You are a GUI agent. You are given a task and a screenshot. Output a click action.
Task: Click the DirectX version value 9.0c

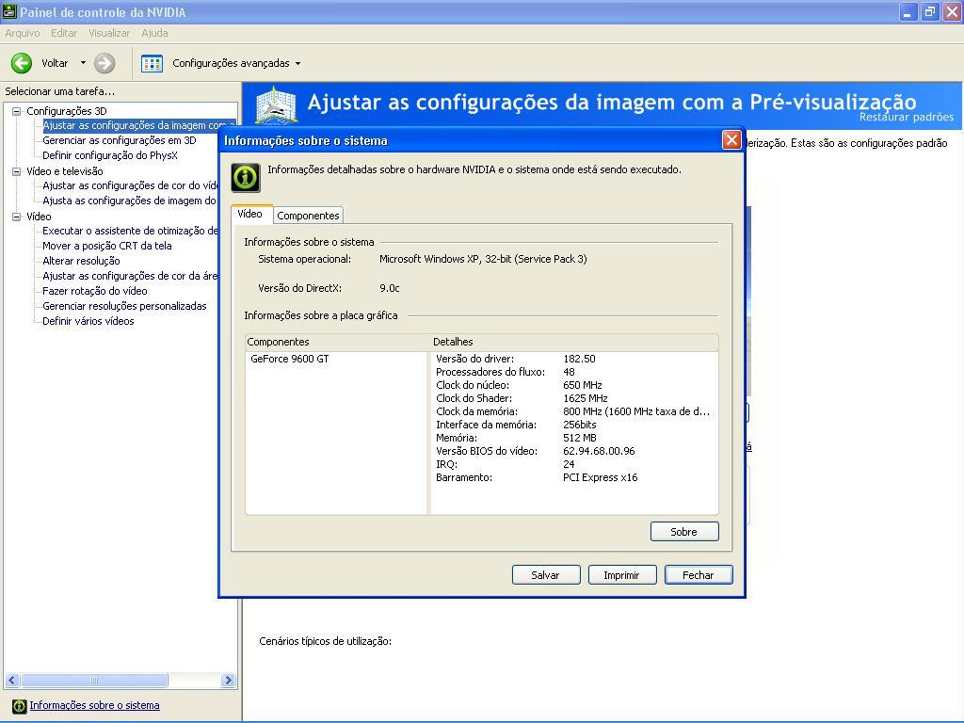(x=390, y=288)
